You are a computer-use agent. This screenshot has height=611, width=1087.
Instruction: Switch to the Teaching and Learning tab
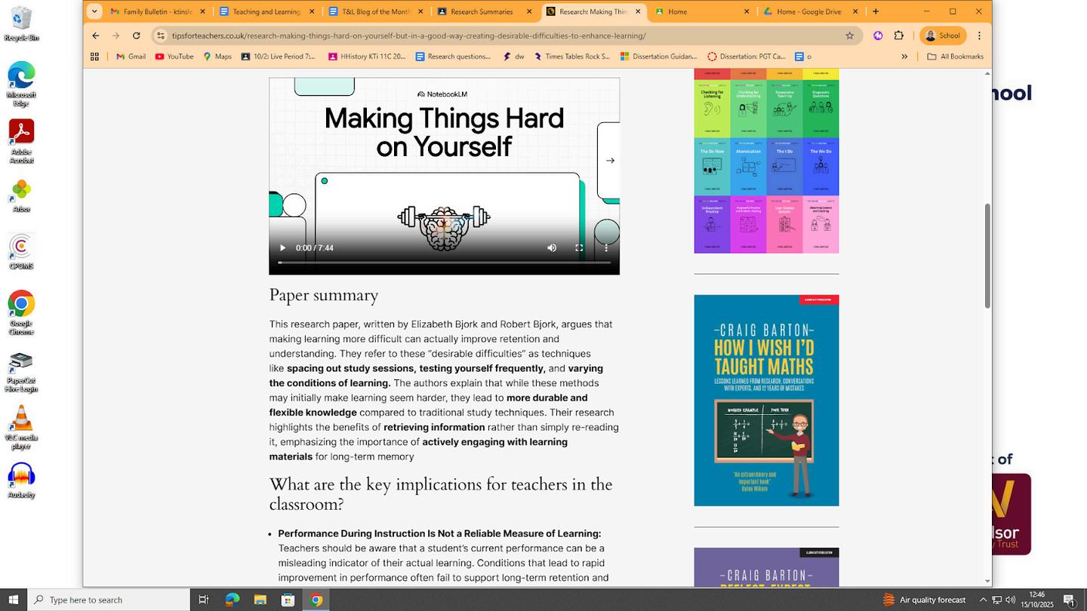(x=266, y=11)
